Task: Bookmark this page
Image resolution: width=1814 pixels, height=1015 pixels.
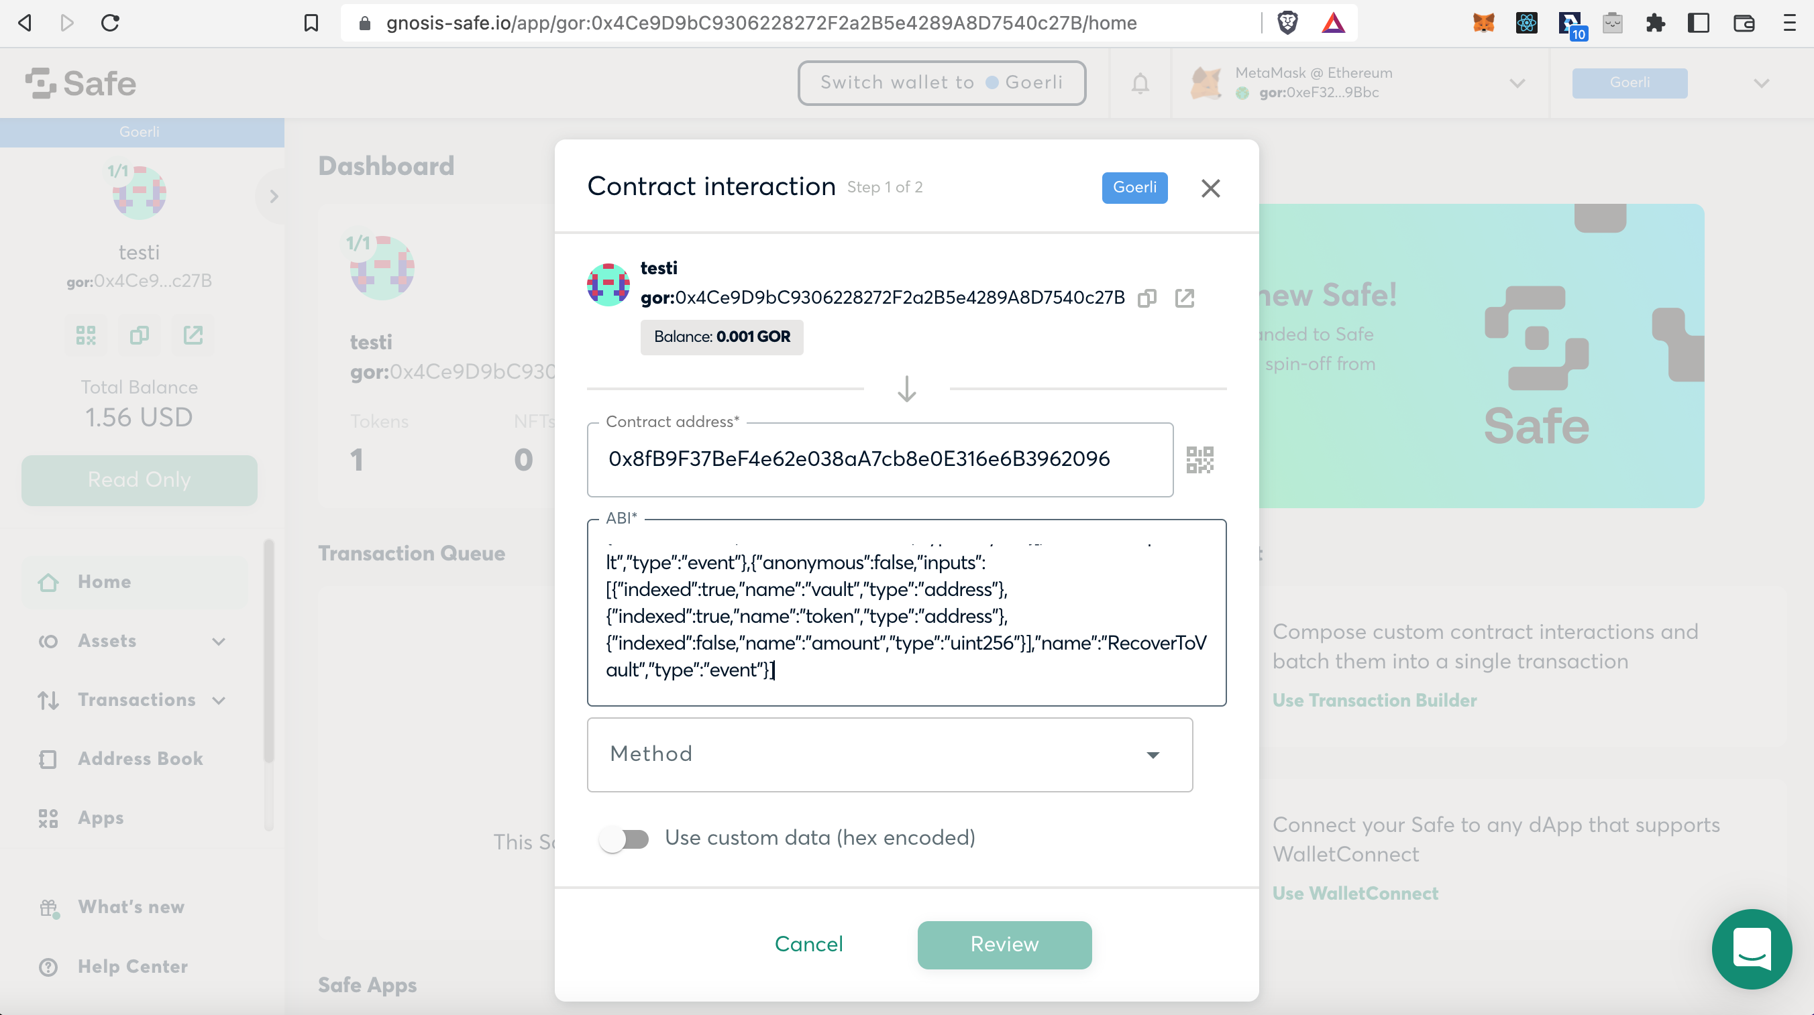Action: click(x=311, y=23)
